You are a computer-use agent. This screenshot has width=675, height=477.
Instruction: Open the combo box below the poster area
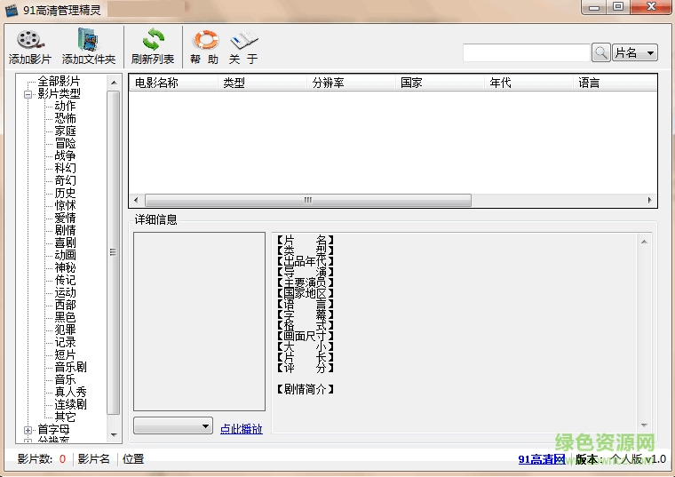173,425
